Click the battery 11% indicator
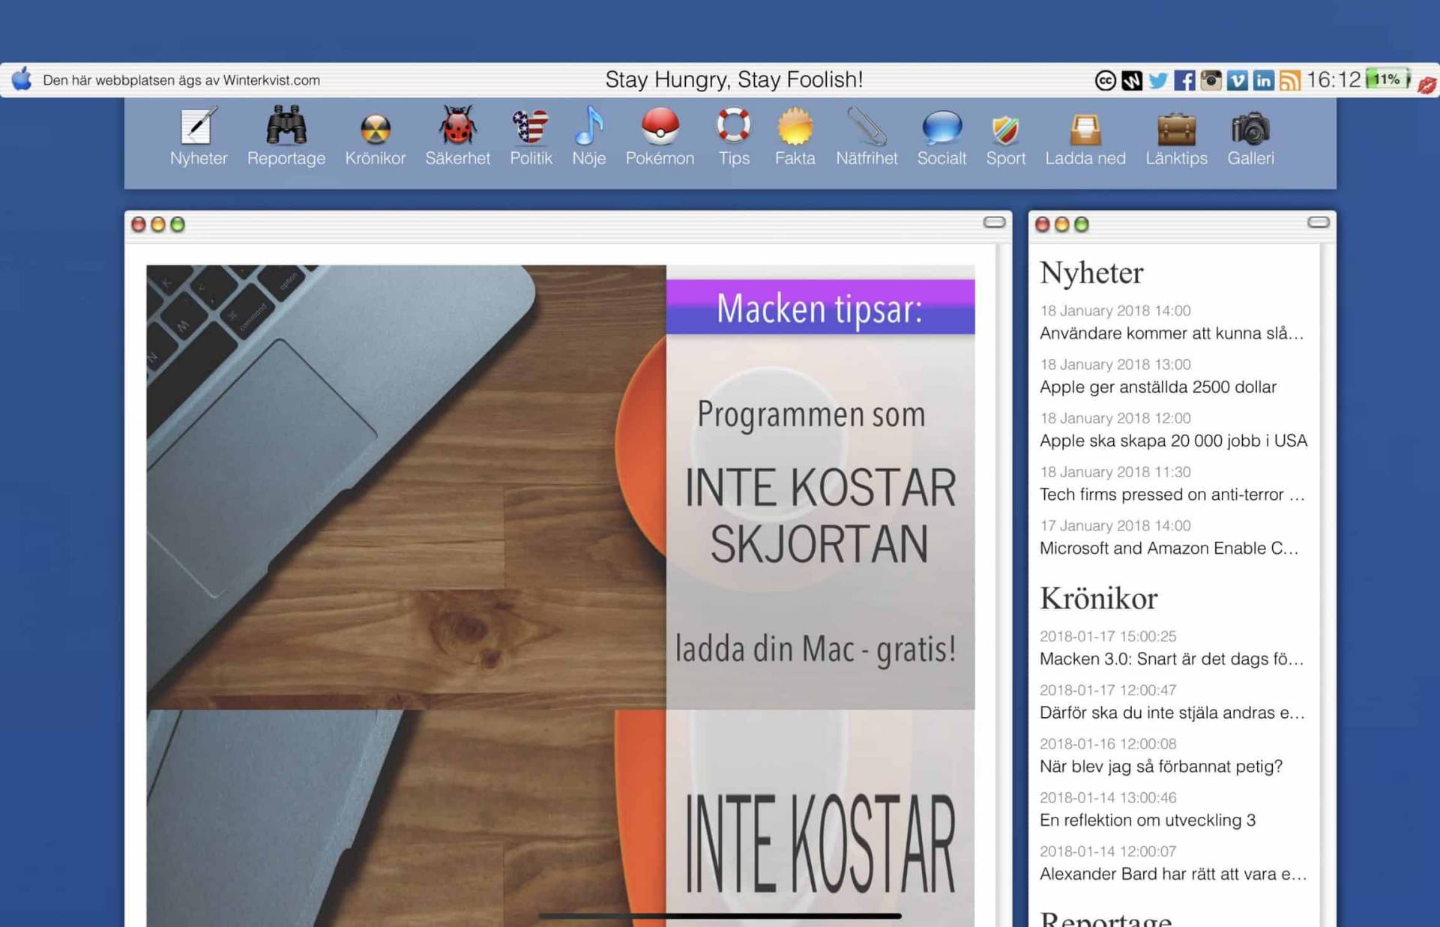Viewport: 1440px width, 927px height. pyautogui.click(x=1387, y=79)
